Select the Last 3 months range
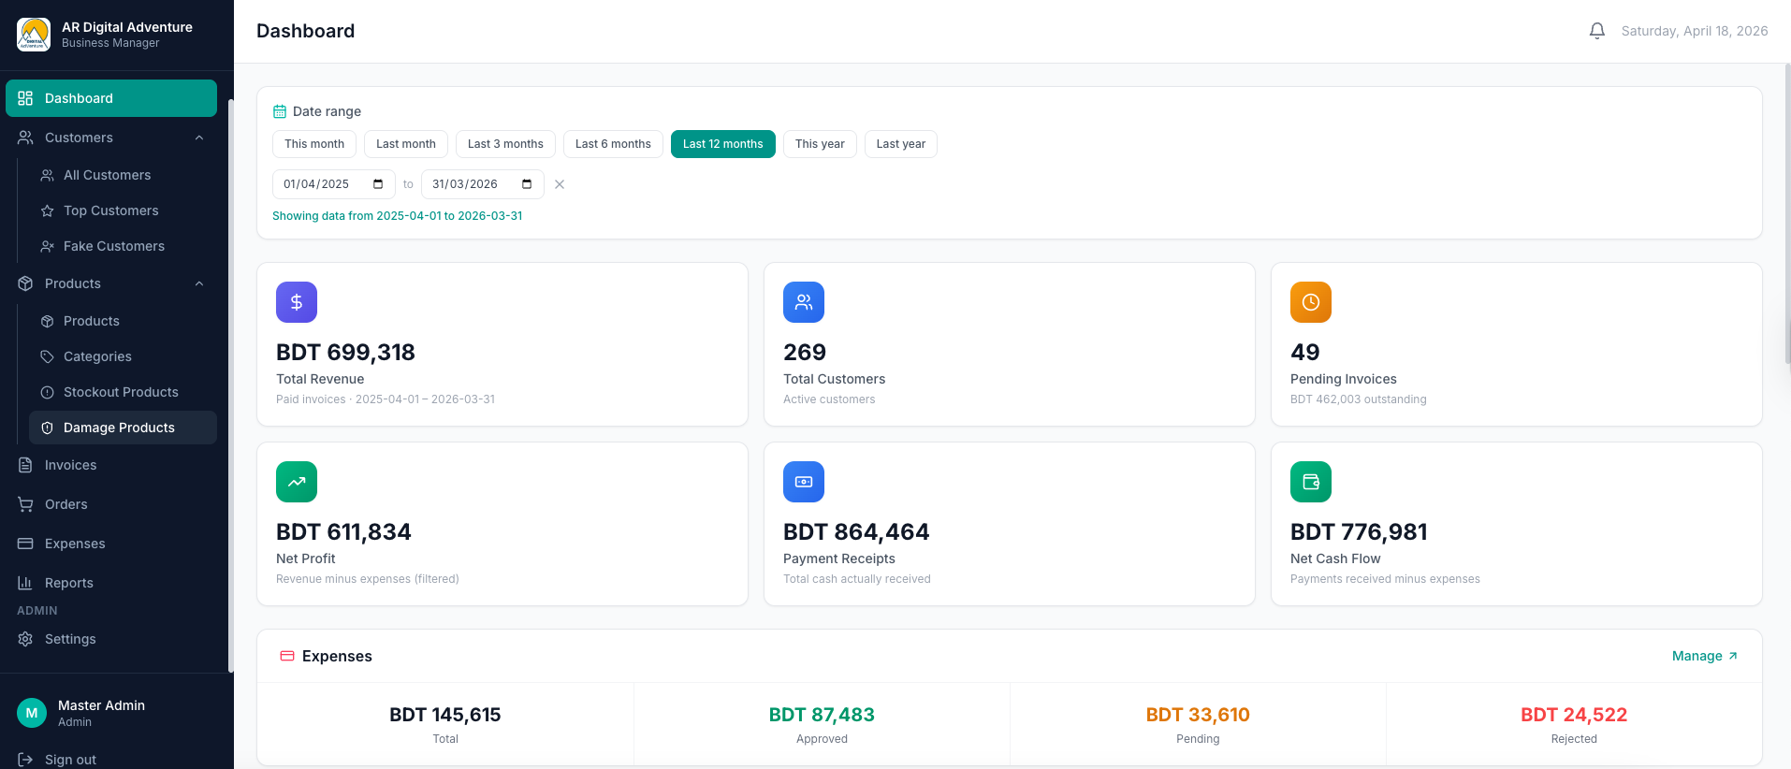The width and height of the screenshot is (1791, 769). [505, 144]
